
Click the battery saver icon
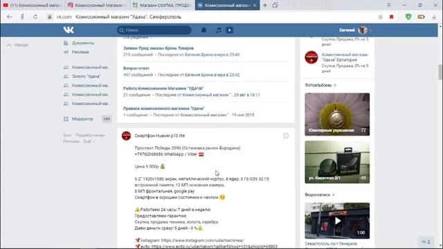[x=421, y=17]
